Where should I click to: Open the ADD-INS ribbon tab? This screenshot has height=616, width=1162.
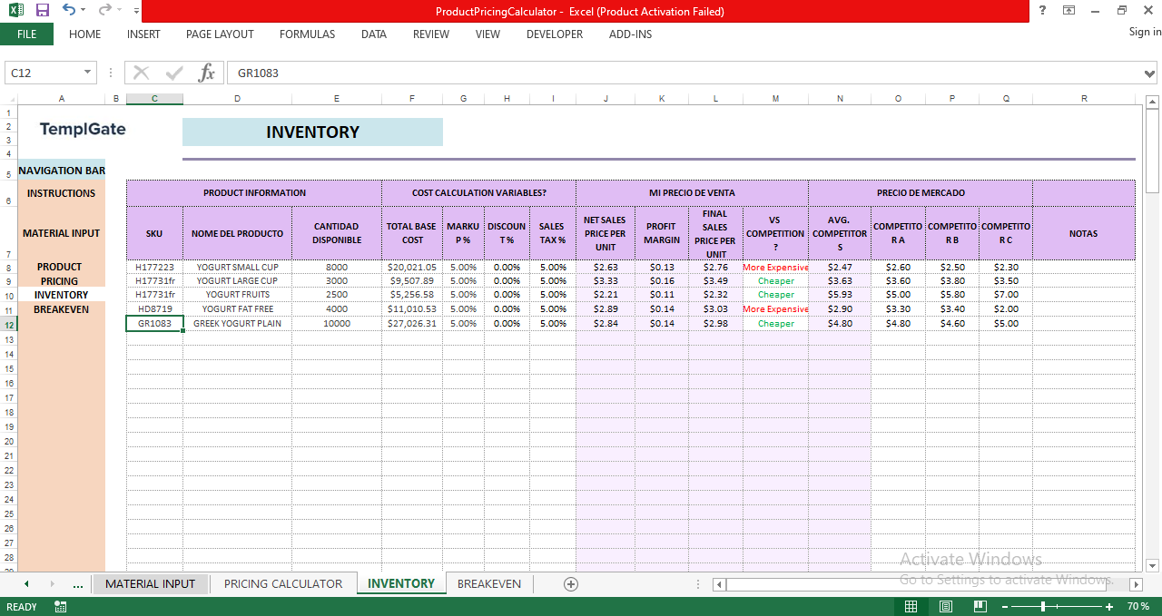pos(630,34)
